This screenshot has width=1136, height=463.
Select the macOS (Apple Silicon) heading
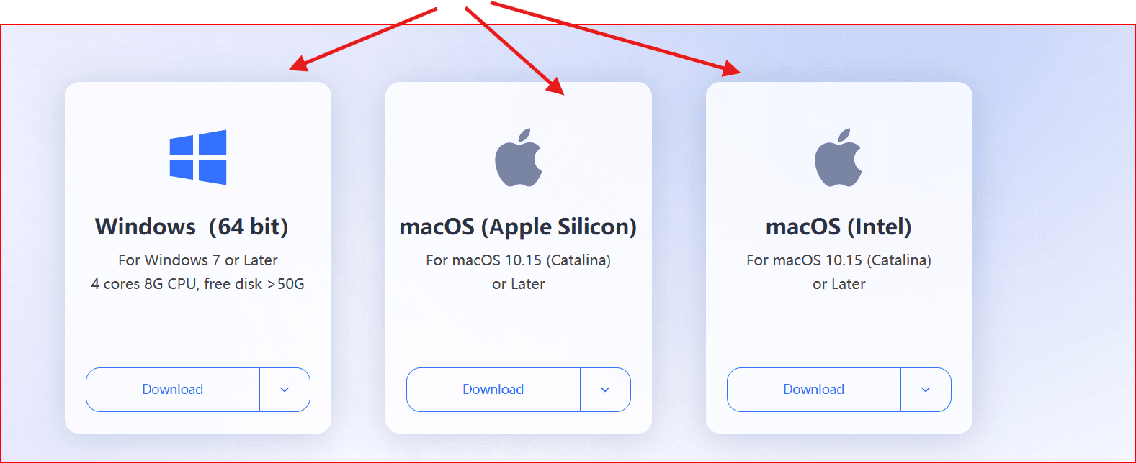coord(519,227)
